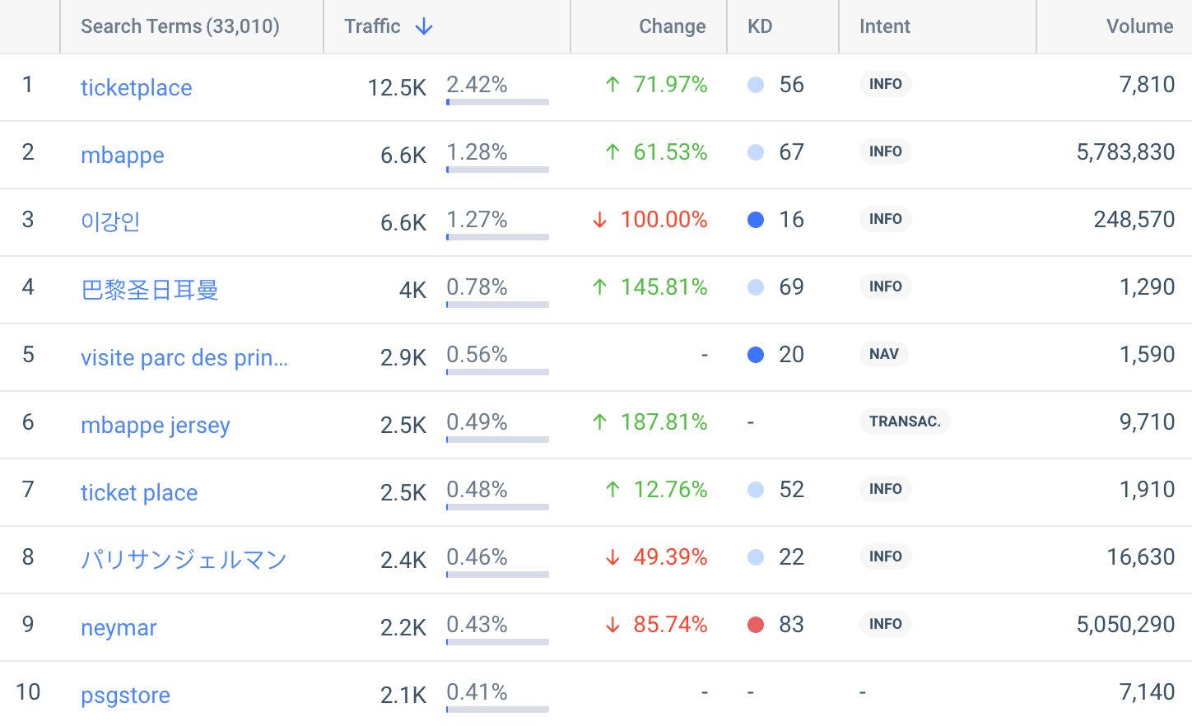Open the 巴黎圣日耳曼 keyword link
This screenshot has height=726, width=1192.
point(148,290)
